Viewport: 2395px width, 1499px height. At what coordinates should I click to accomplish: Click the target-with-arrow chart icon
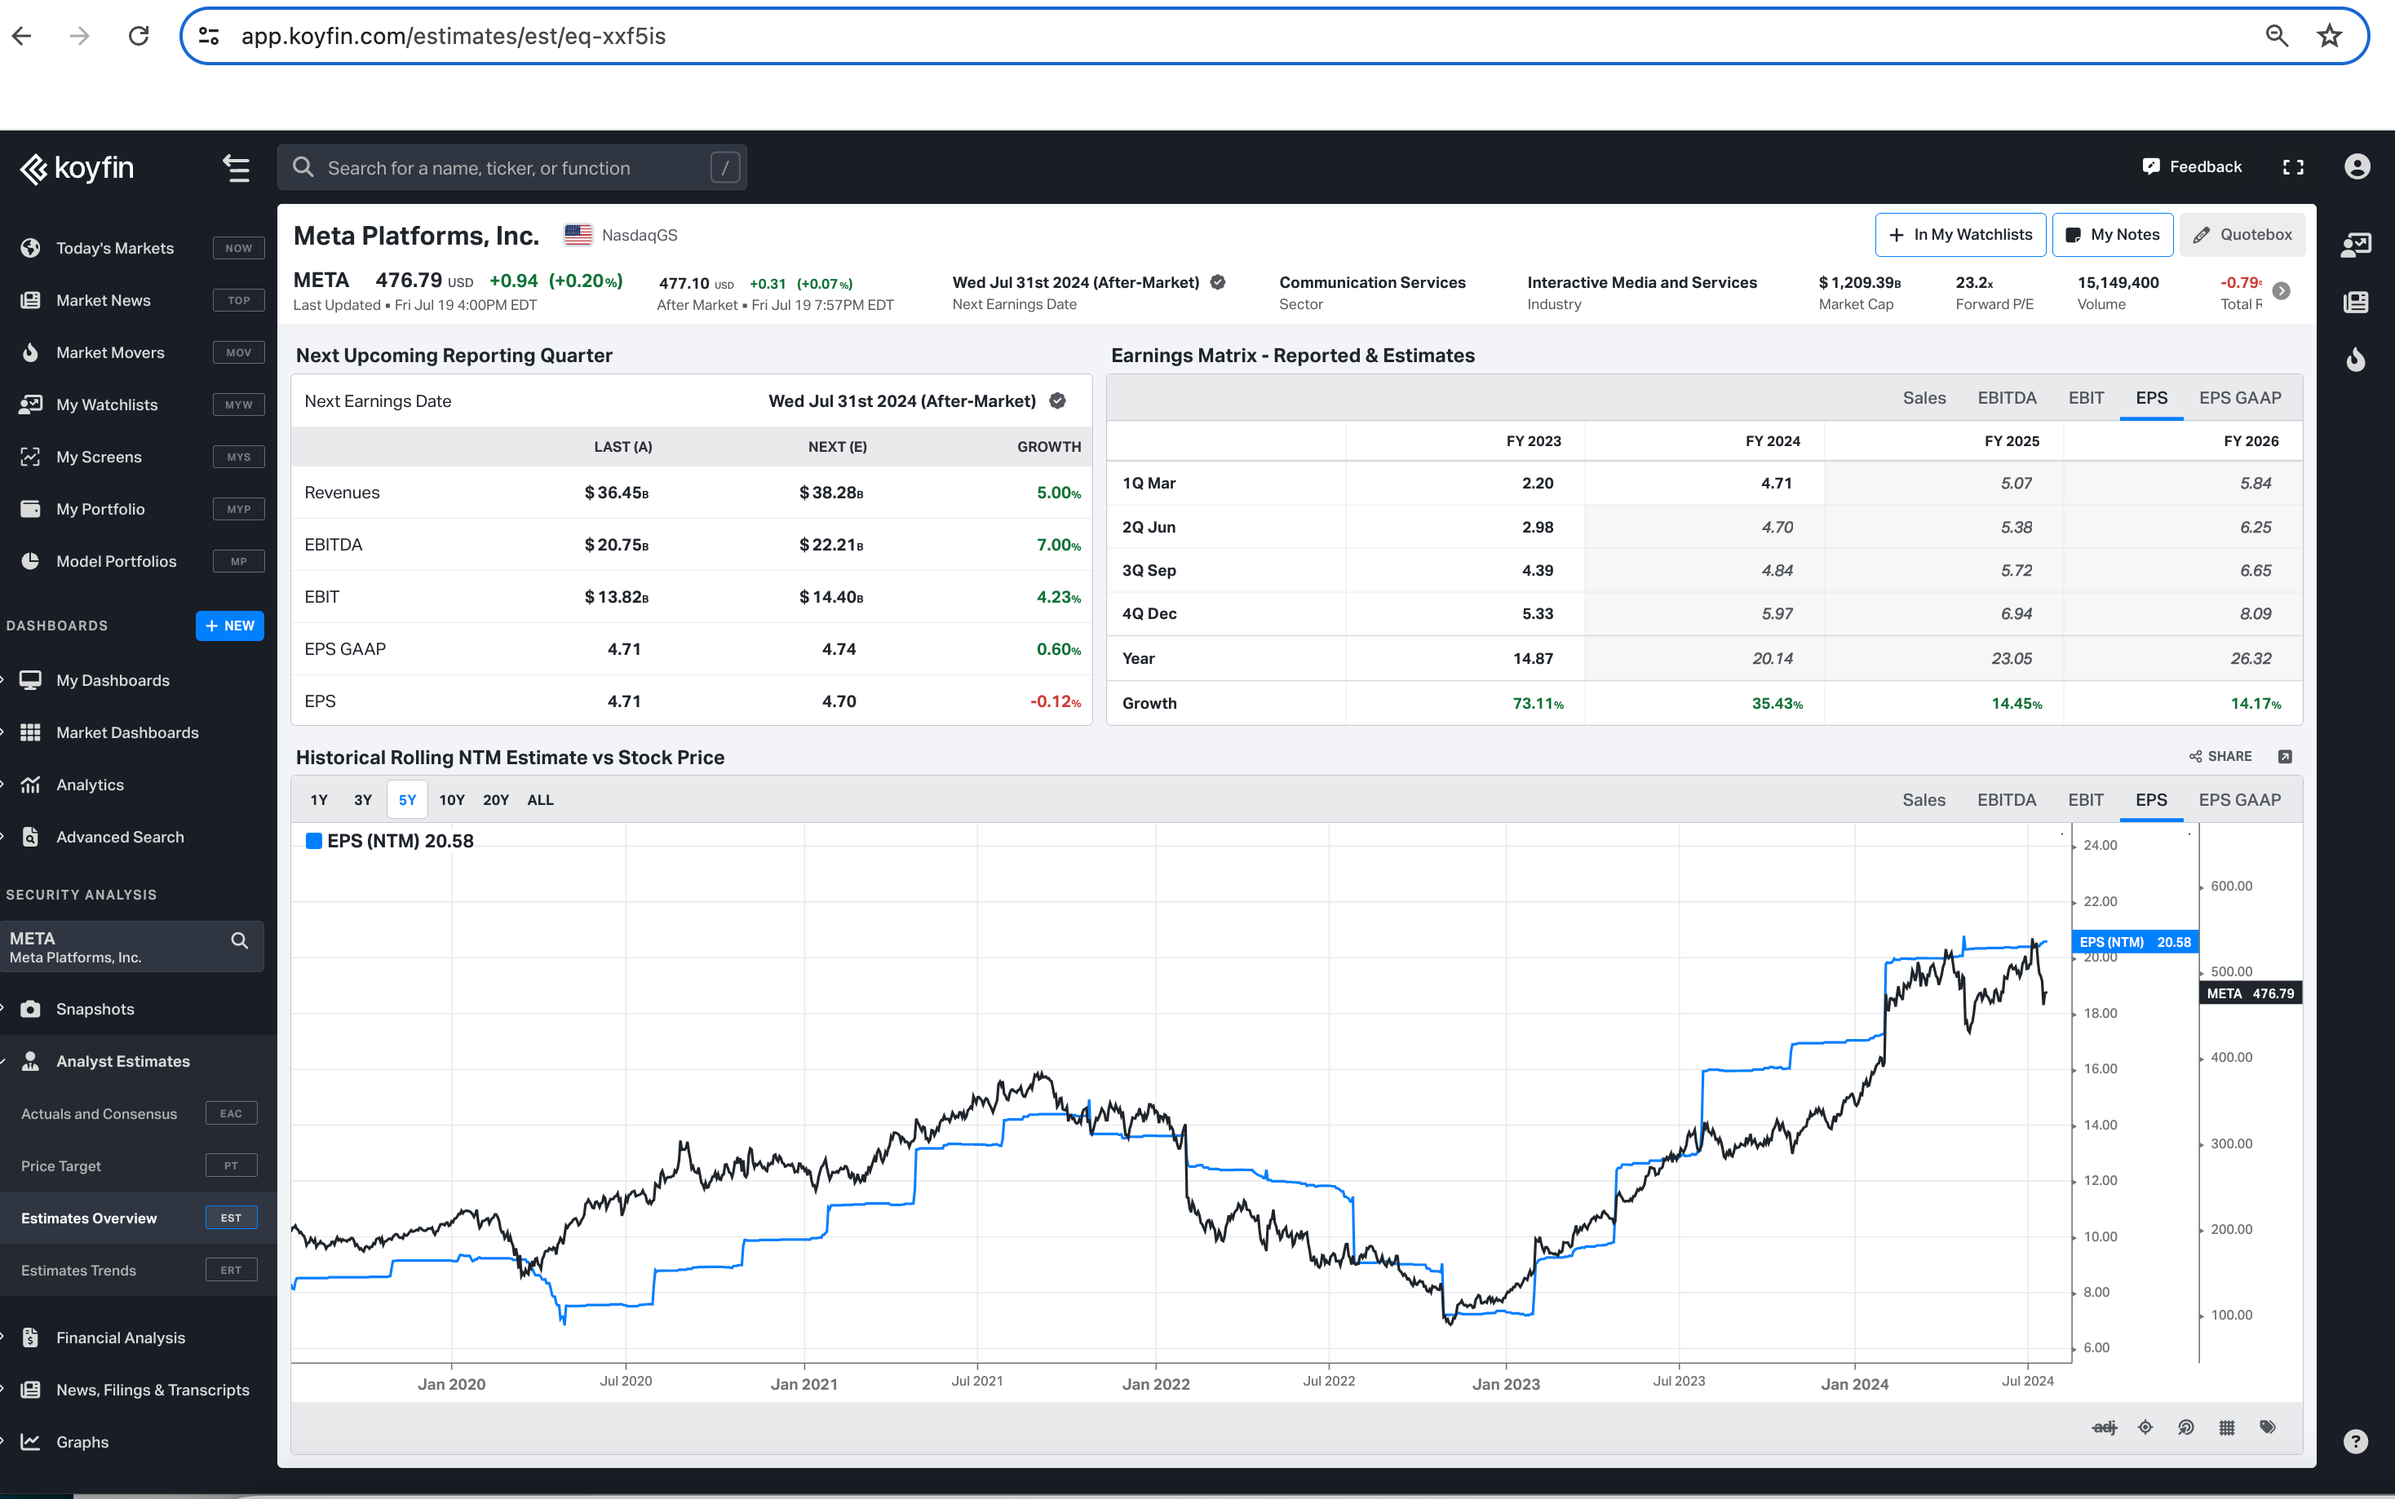(2186, 1427)
